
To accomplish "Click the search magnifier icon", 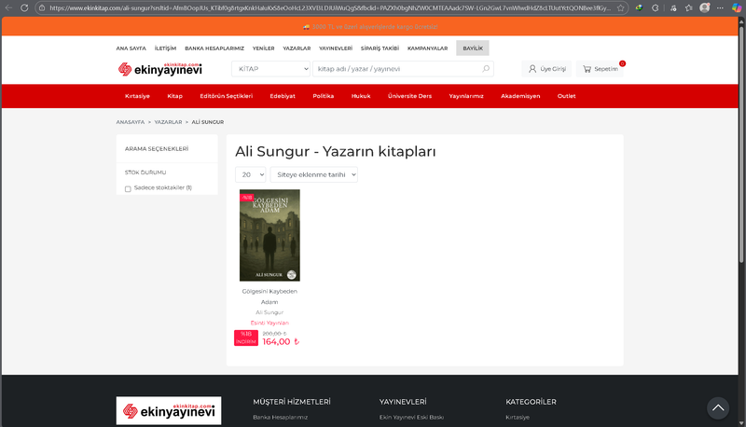I will tap(486, 68).
